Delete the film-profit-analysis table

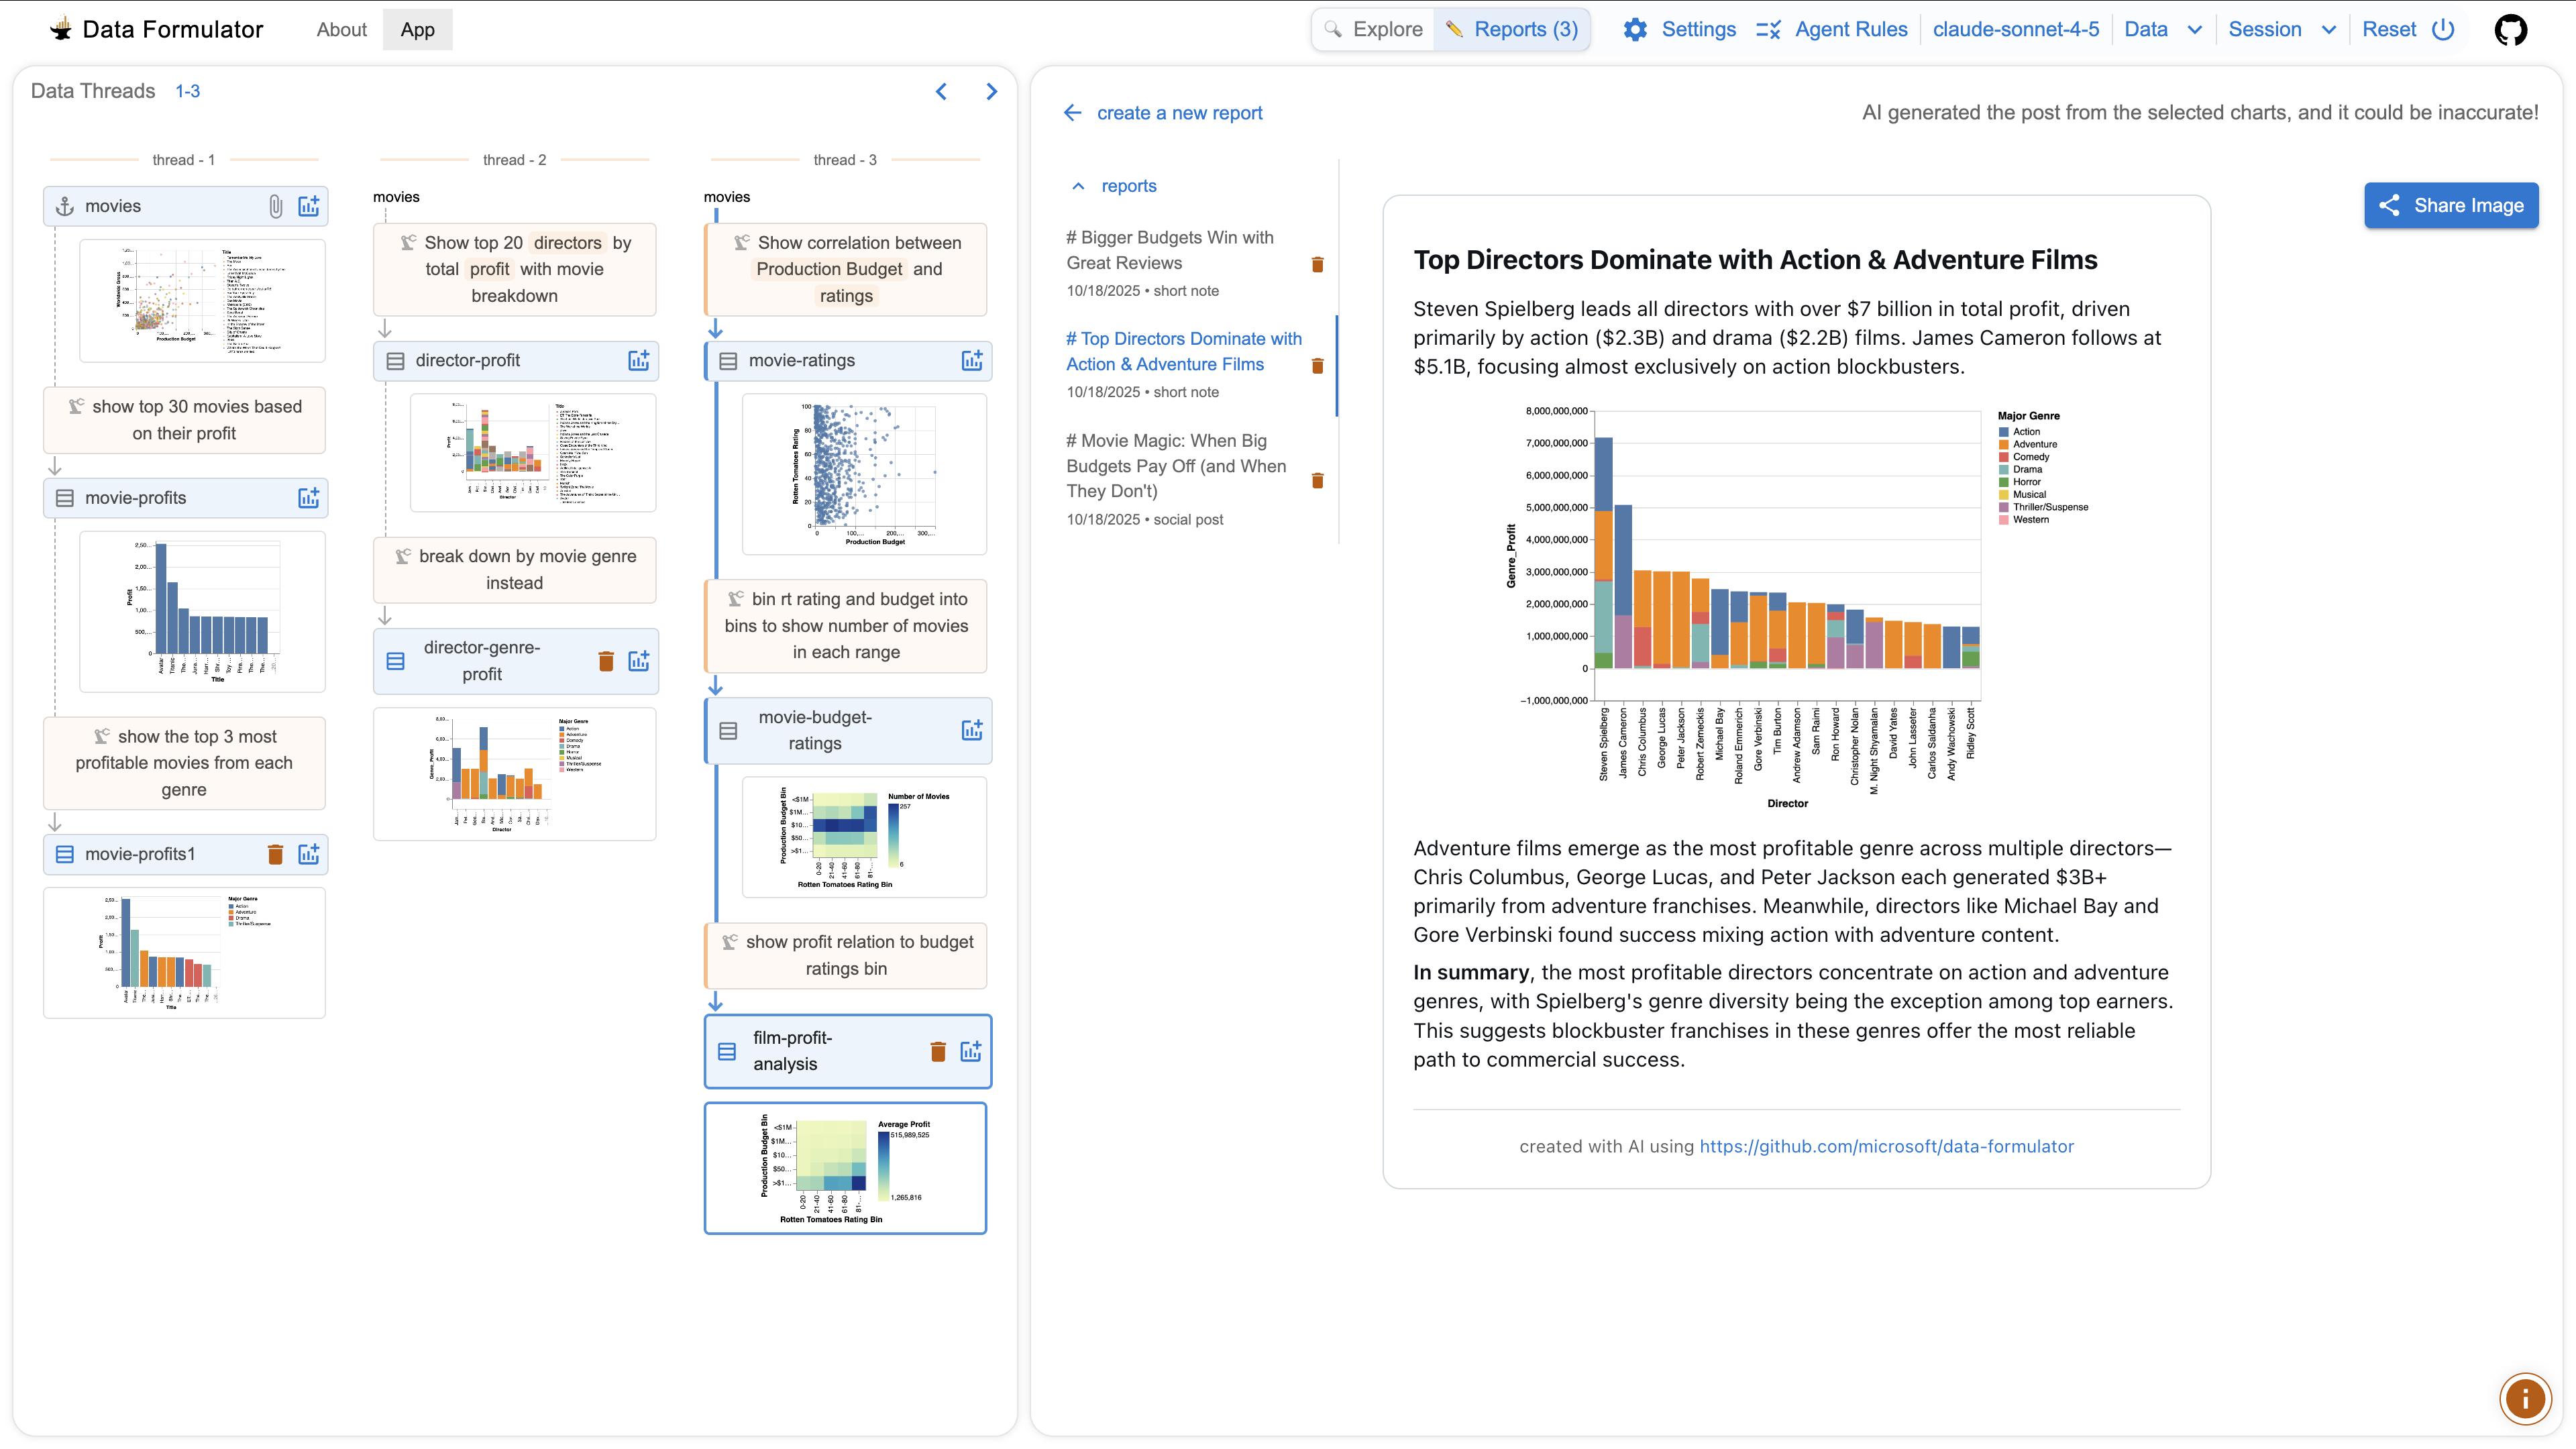(938, 1051)
